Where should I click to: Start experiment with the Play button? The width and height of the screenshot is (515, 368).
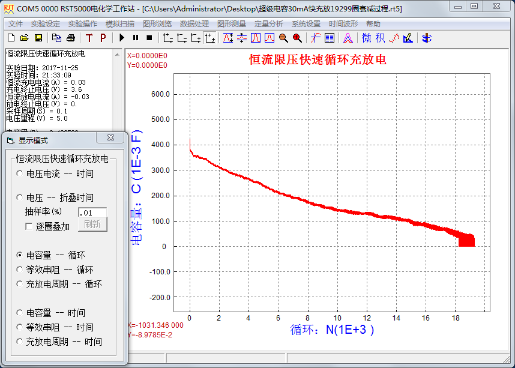[x=122, y=38]
